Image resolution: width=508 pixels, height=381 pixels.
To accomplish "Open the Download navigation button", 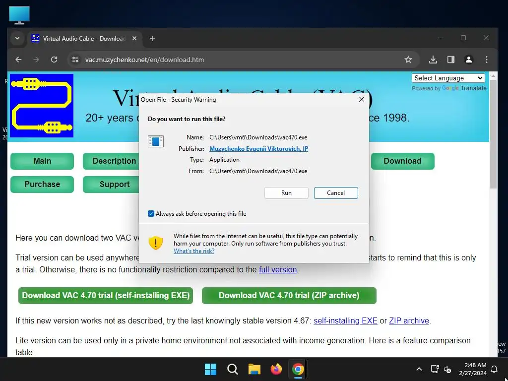I will pyautogui.click(x=403, y=161).
